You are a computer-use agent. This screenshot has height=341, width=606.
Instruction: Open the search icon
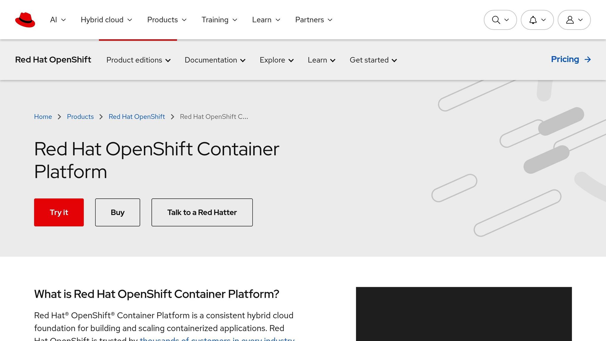click(496, 20)
